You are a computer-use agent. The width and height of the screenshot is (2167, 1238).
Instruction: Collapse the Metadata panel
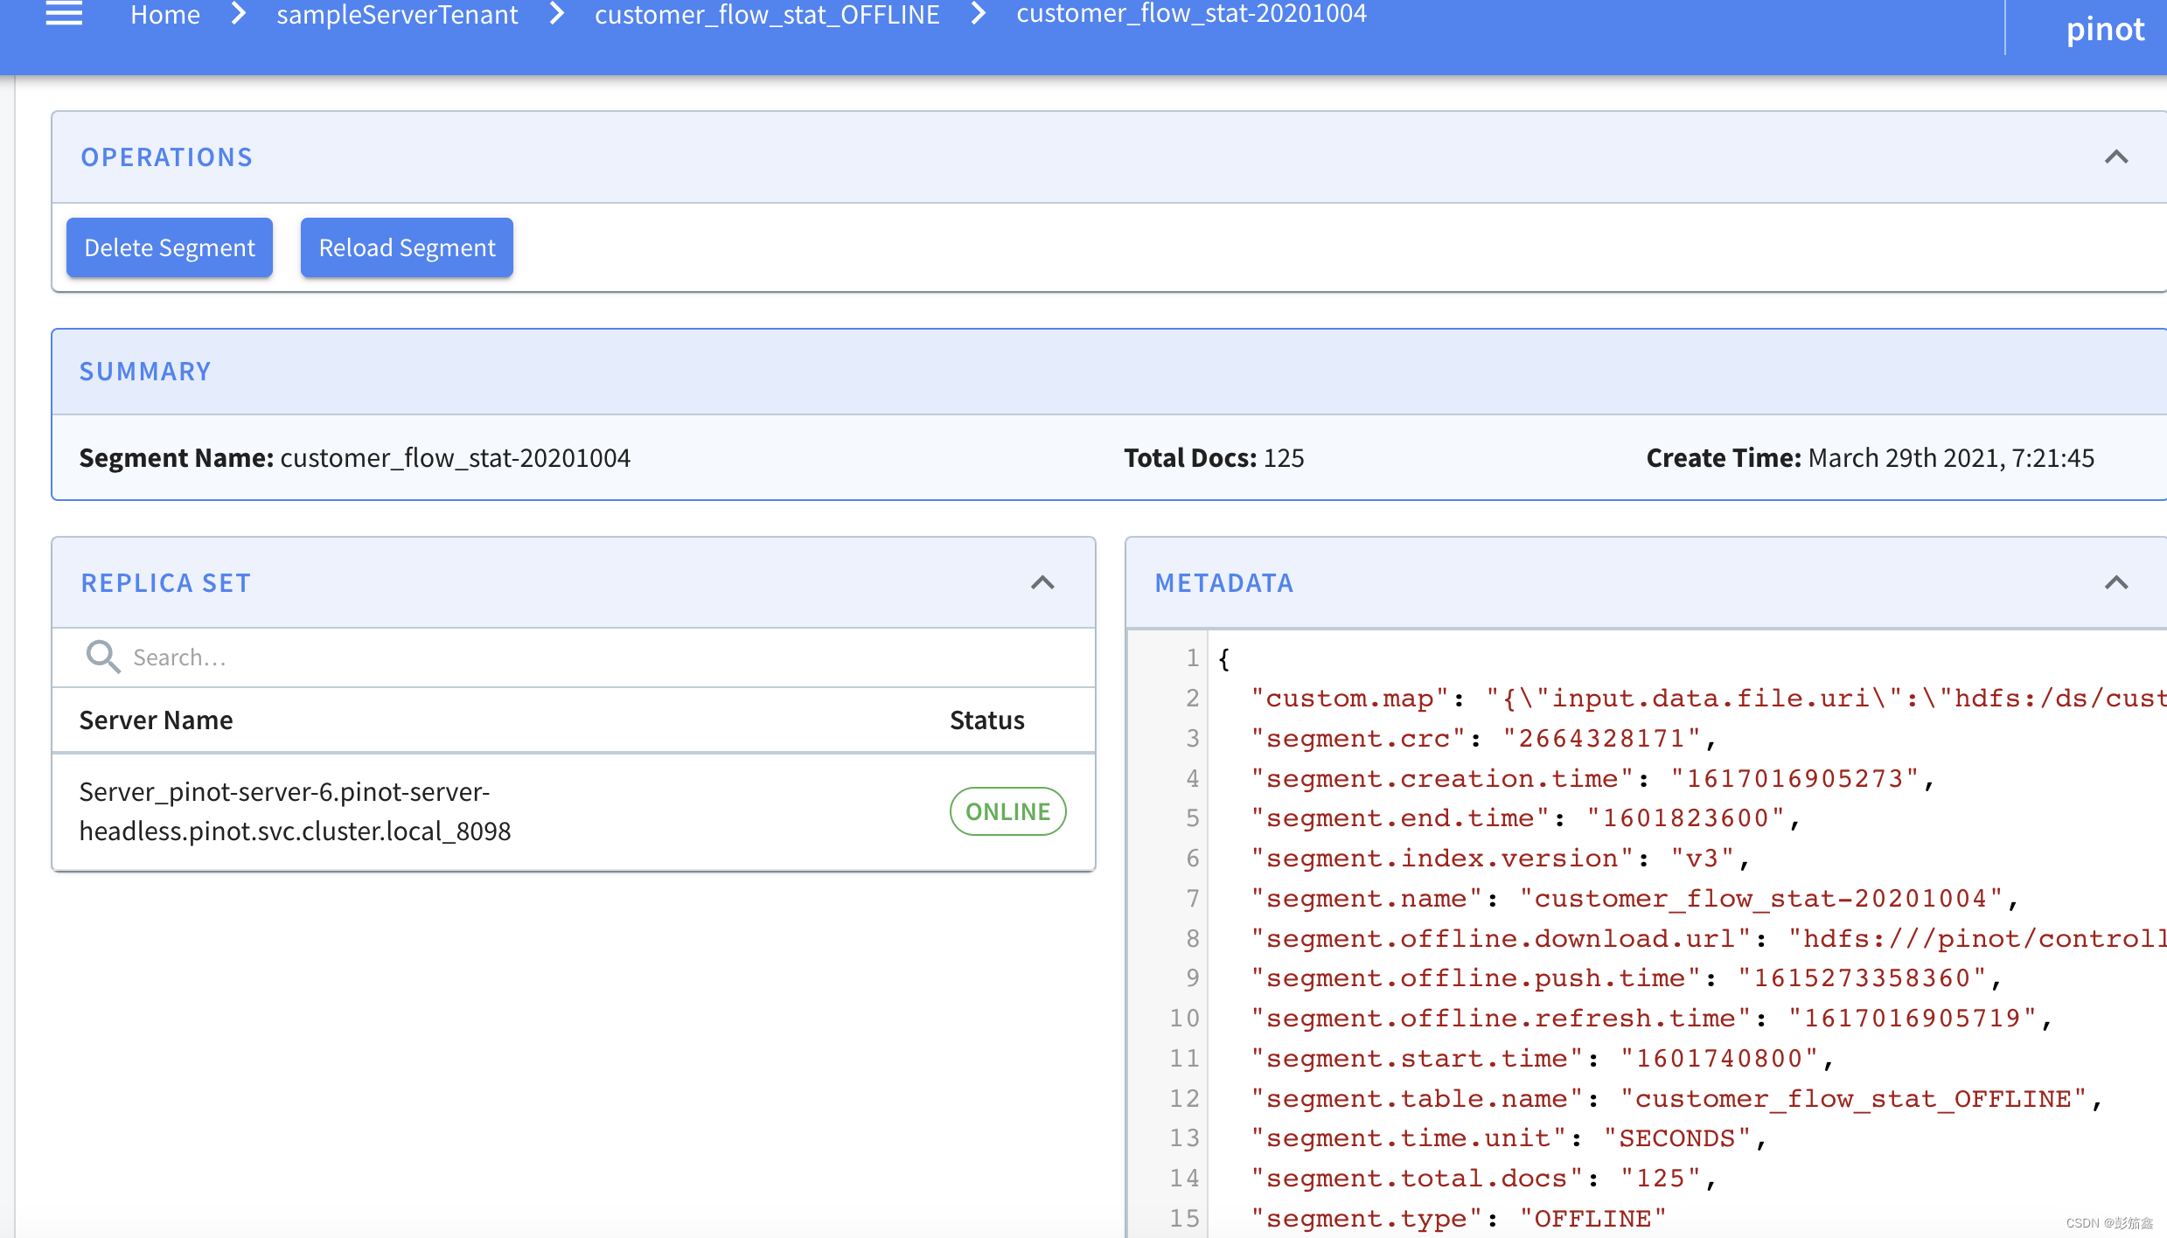pyautogui.click(x=2115, y=583)
